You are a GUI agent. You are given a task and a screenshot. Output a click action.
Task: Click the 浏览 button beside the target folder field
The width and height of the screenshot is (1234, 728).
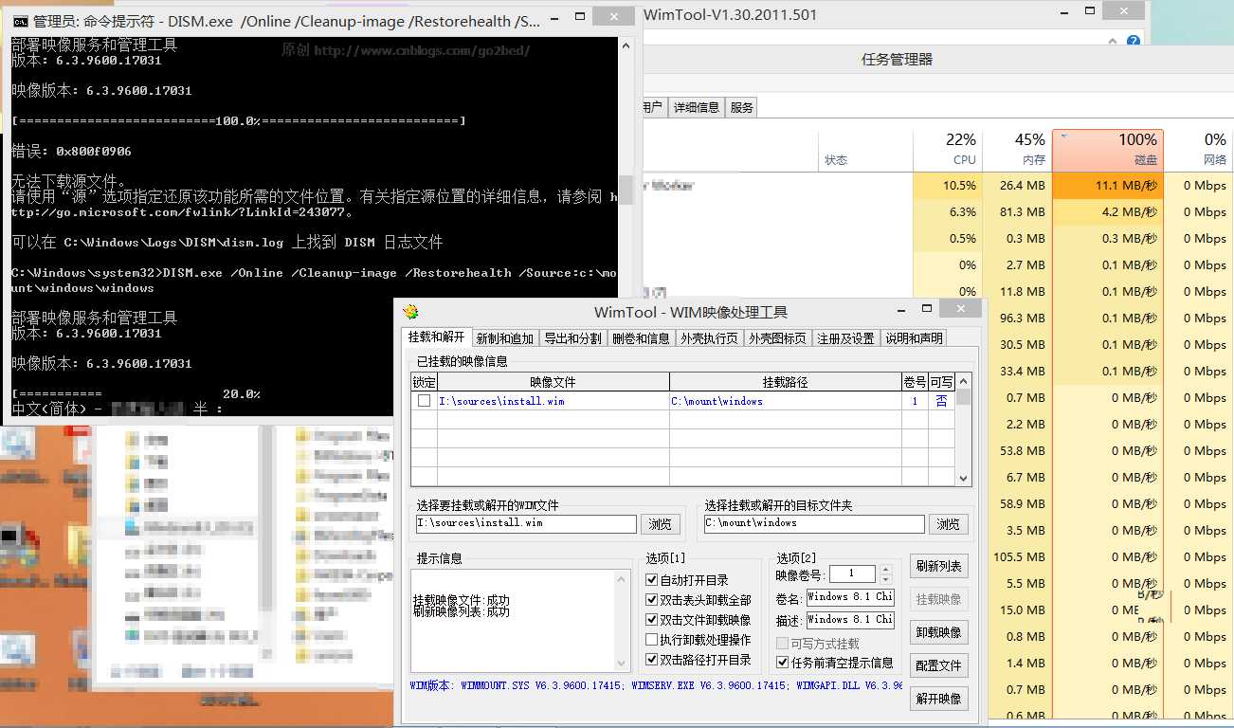pos(949,524)
